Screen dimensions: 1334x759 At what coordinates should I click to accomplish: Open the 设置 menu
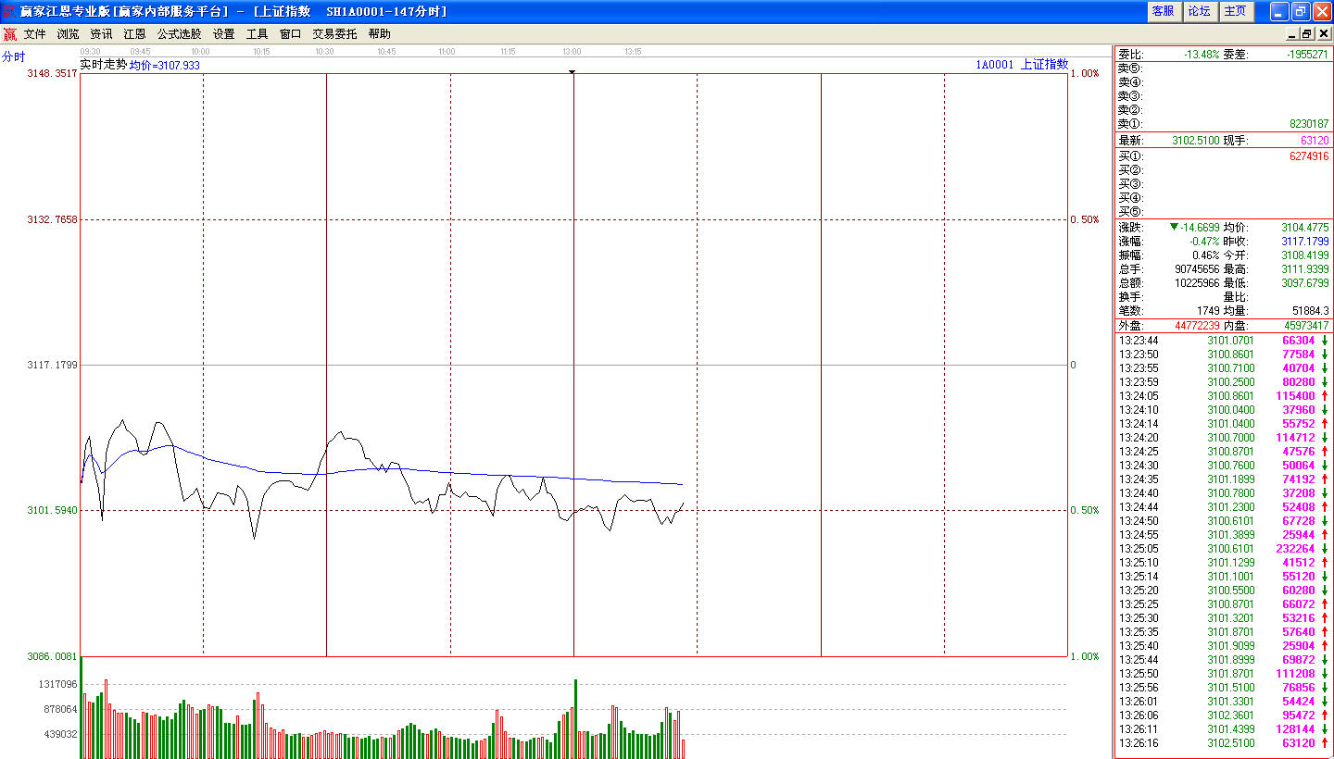click(223, 34)
